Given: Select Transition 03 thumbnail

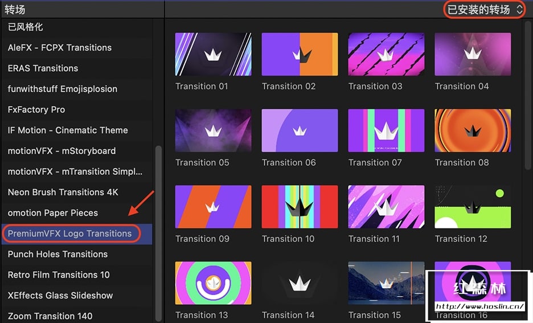Looking at the screenshot, I should 386,54.
